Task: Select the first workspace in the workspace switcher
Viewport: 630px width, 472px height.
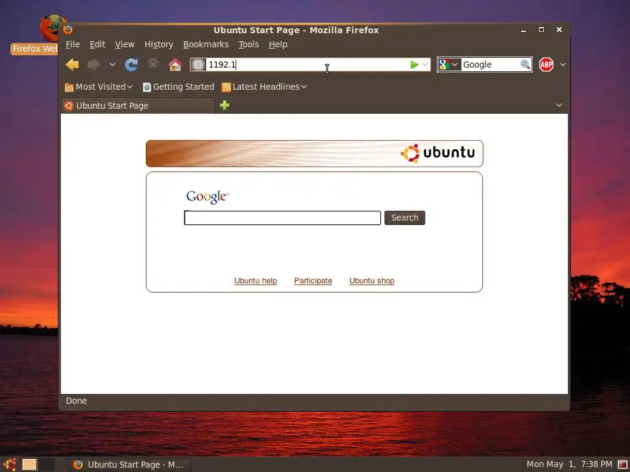Action: point(30,465)
